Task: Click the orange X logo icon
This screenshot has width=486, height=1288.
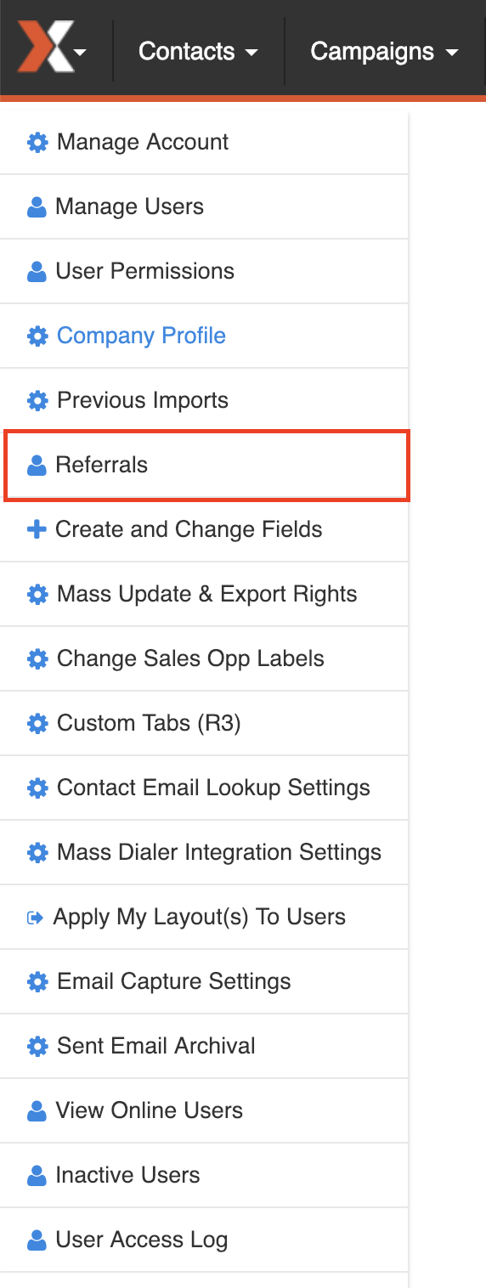Action: (x=44, y=50)
